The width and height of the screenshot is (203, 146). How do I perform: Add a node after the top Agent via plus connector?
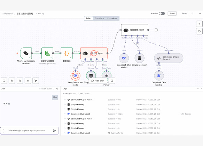156,30
